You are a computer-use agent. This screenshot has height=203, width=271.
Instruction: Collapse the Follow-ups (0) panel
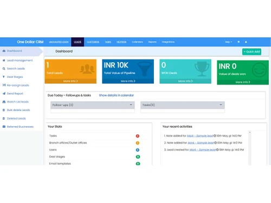(131, 105)
